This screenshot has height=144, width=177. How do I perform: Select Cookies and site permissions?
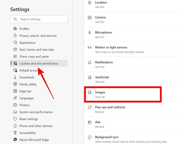click(39, 63)
